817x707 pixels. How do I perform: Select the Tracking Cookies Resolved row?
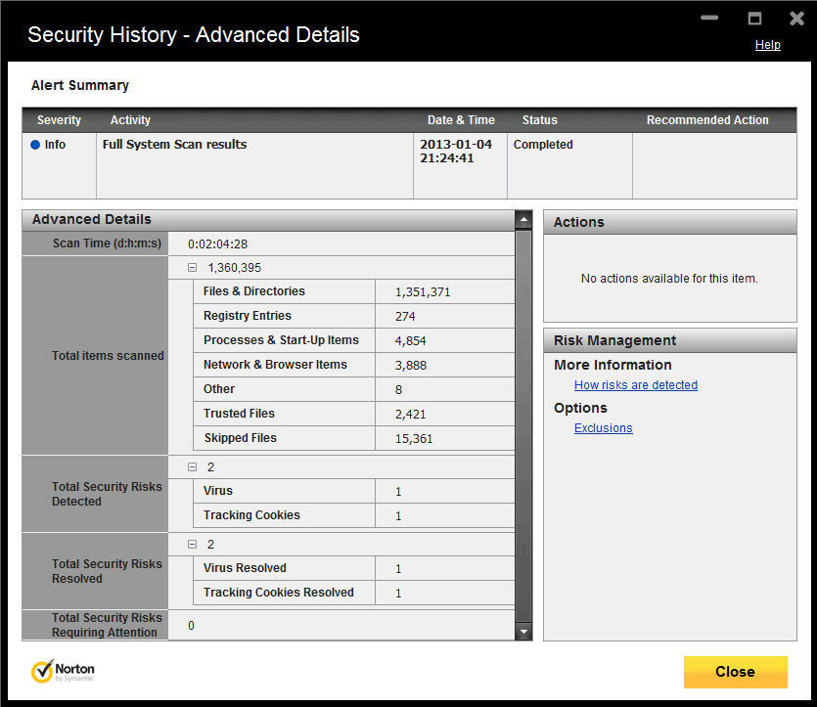[354, 593]
